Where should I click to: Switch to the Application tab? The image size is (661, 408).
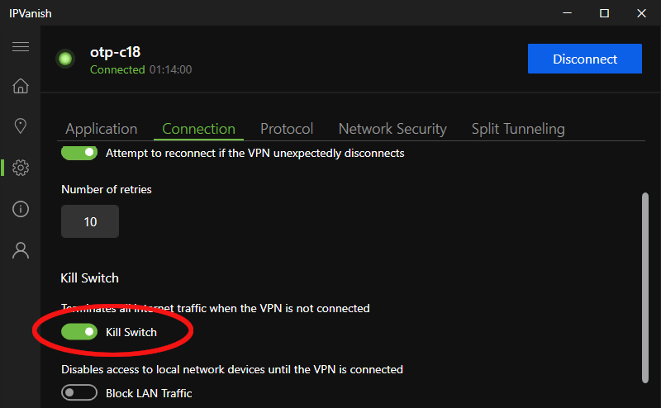[x=101, y=129]
